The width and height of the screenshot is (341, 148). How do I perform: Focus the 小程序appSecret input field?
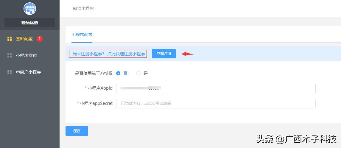[x=216, y=104]
